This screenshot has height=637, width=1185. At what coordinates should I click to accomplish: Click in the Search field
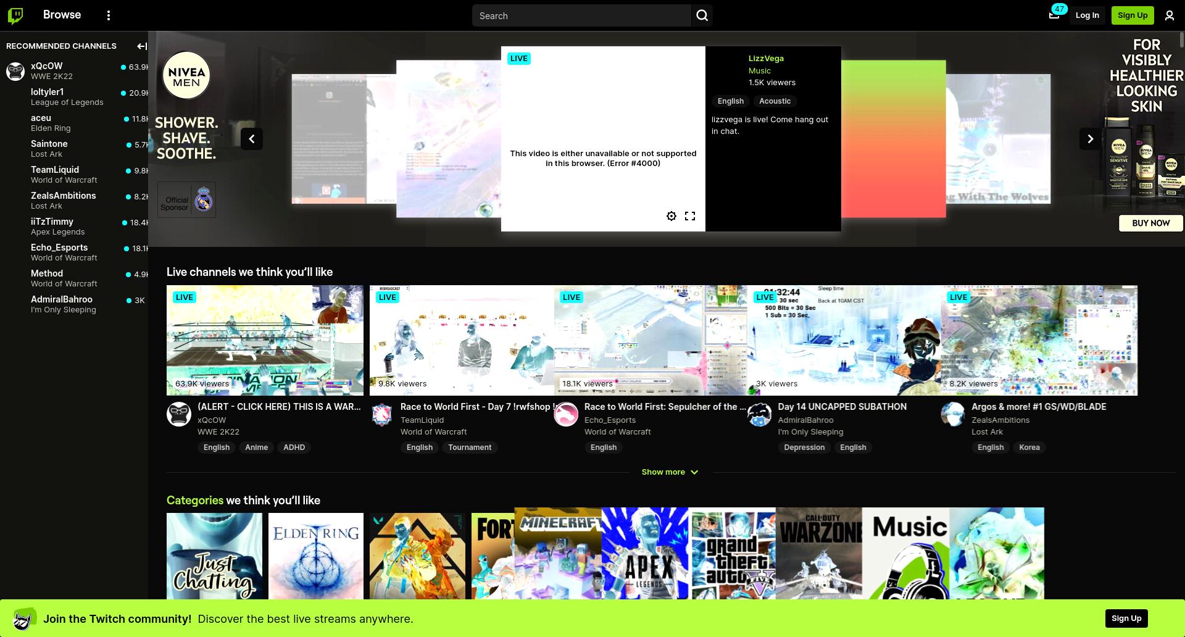pos(581,15)
